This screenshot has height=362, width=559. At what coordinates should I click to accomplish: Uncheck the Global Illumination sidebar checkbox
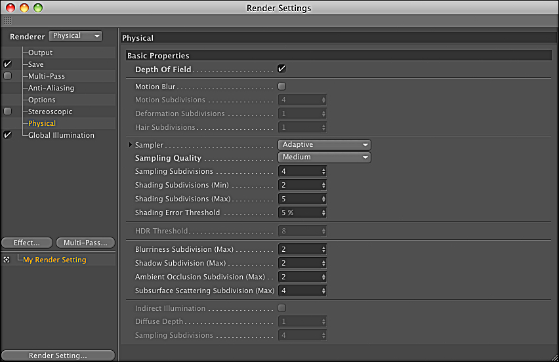coord(7,135)
